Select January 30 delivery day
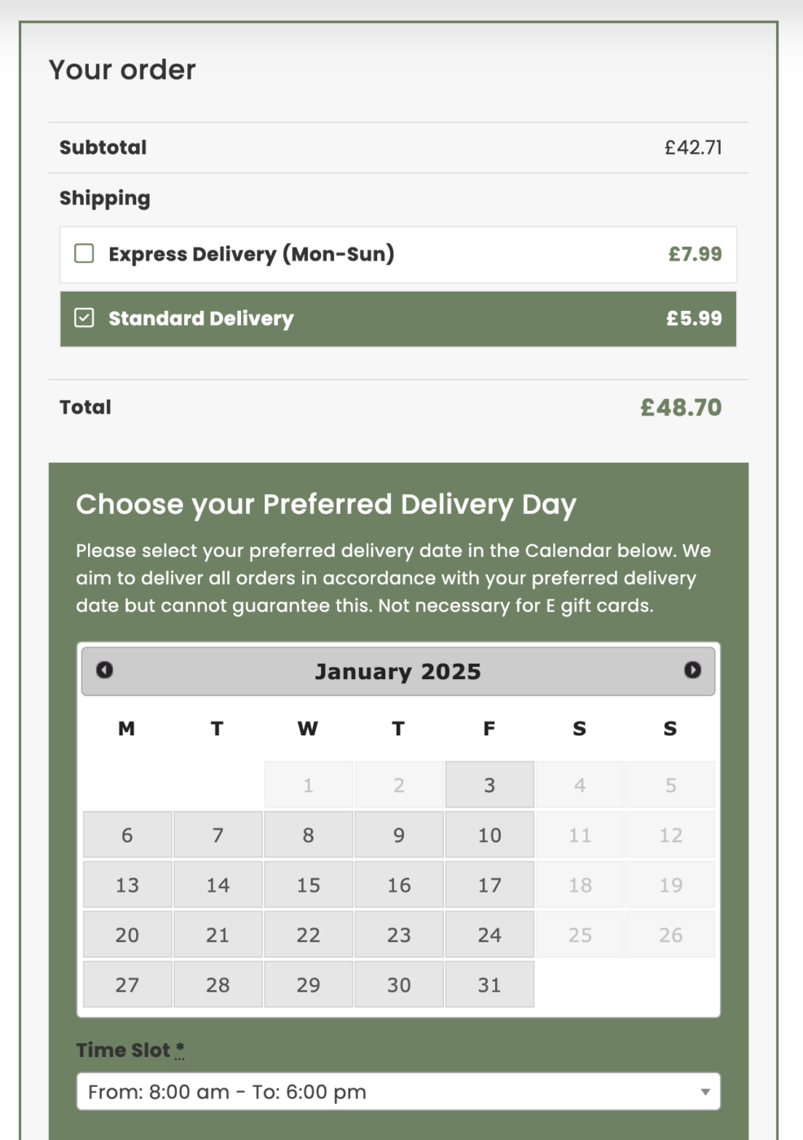Screen dimensions: 803x1140 pyautogui.click(x=399, y=984)
